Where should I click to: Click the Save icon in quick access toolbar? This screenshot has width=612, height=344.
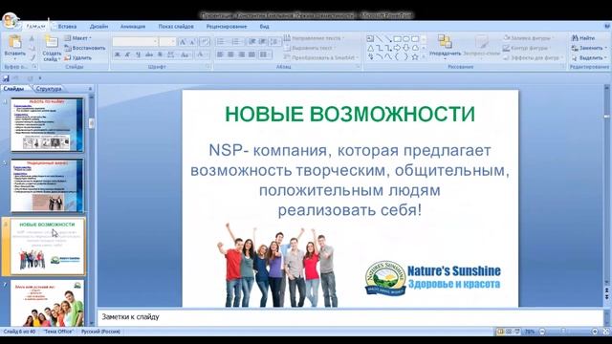pos(6,78)
